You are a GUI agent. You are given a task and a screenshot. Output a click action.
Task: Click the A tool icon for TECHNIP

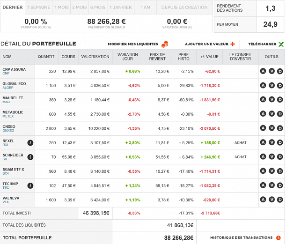pos(263,185)
